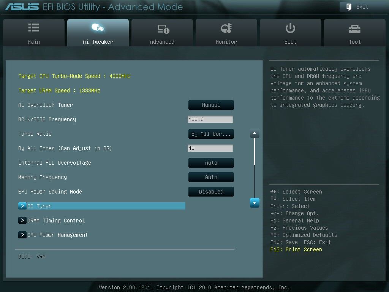Screen dimensions: 389x292
Task: Click the BCLK/PCIE Frequency input field
Action: pos(210,119)
